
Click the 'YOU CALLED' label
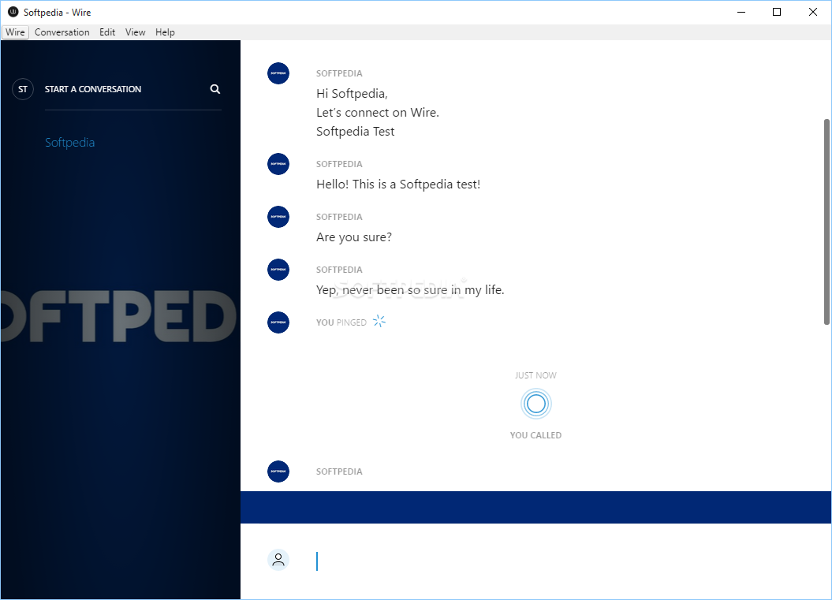[x=535, y=435]
